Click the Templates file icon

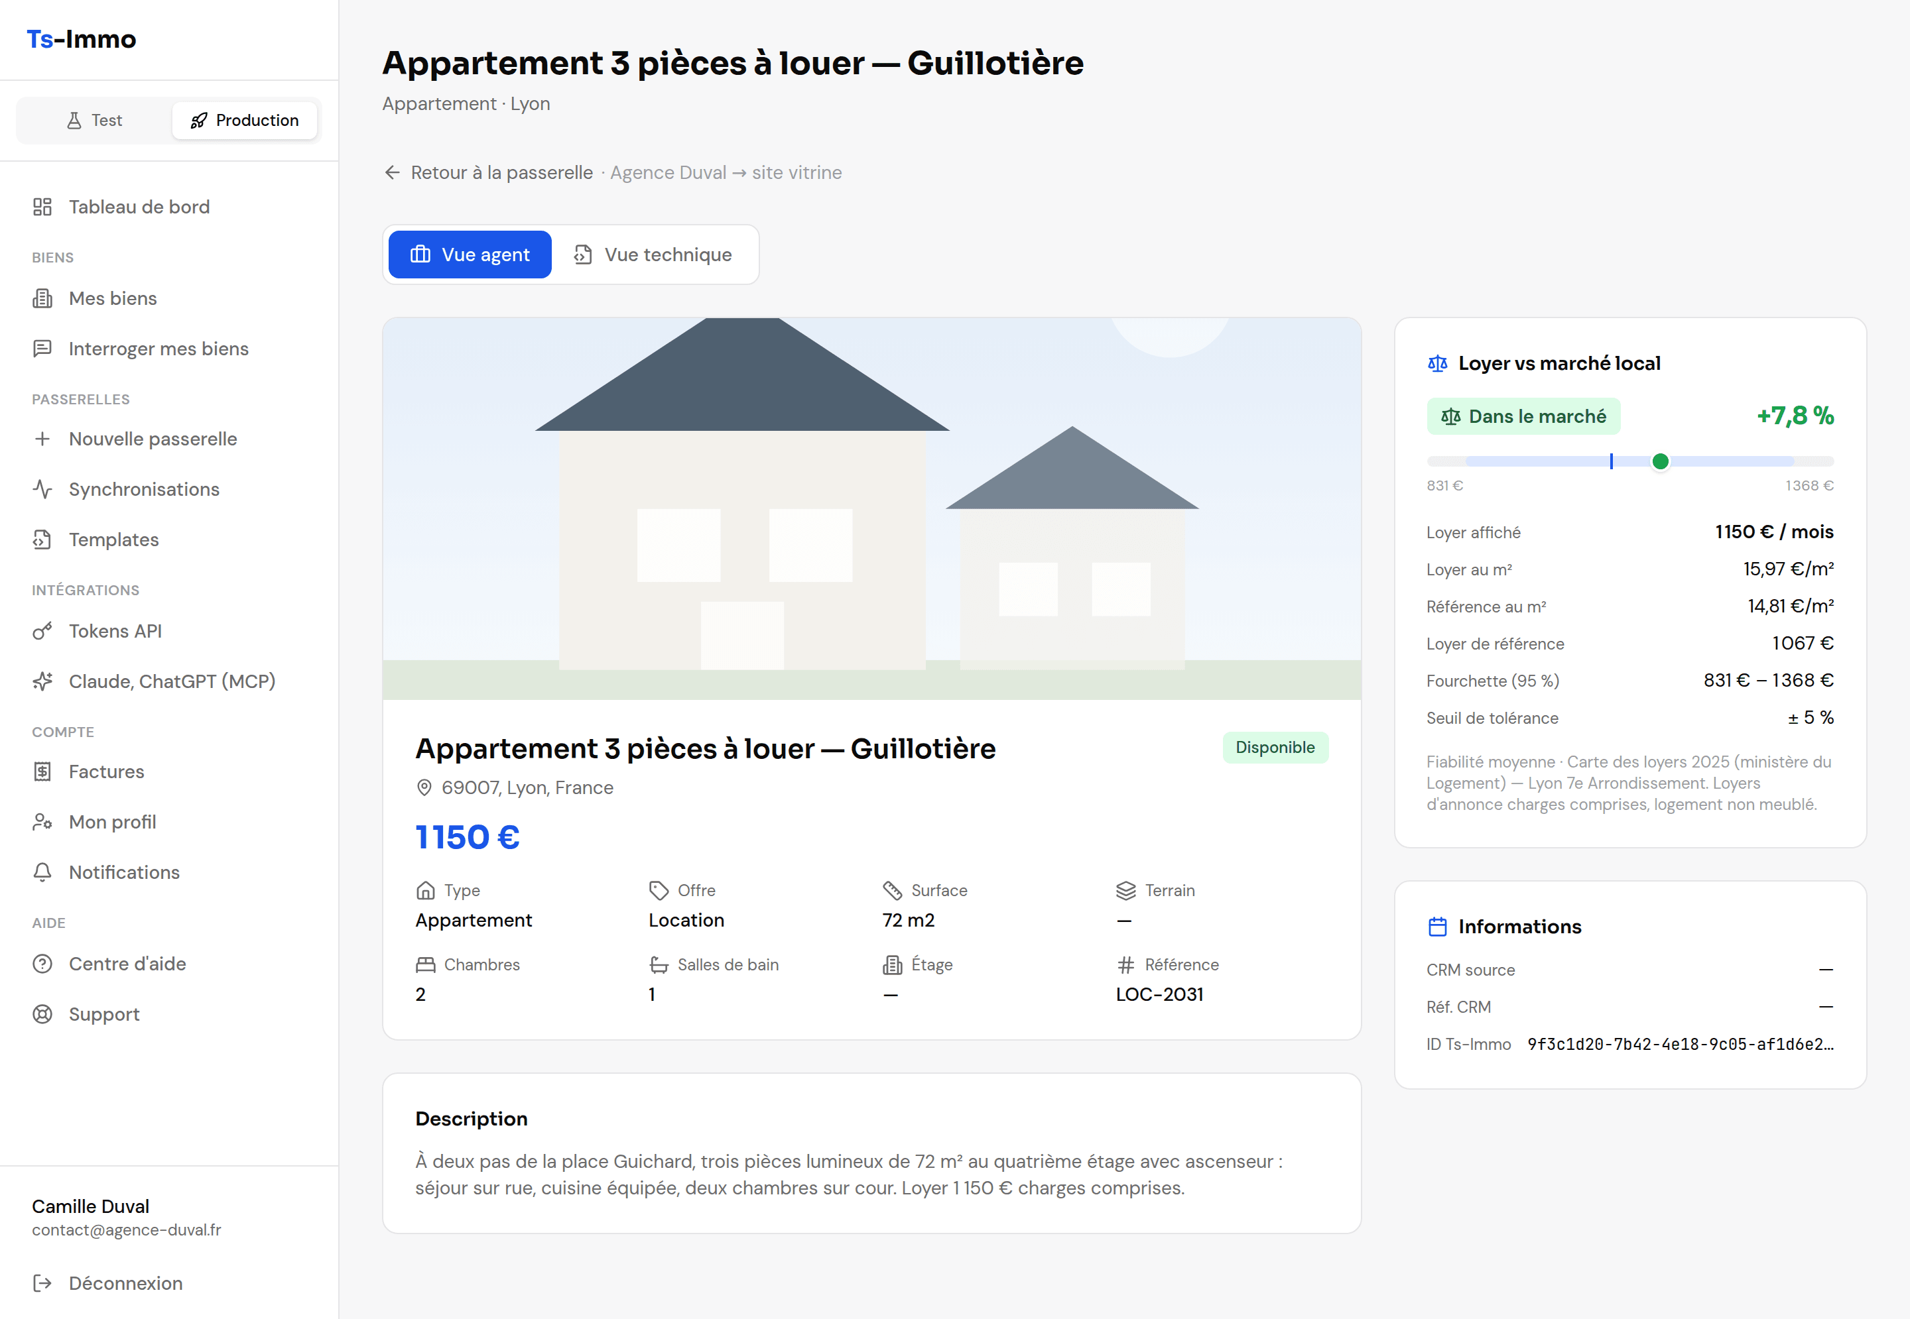pyautogui.click(x=42, y=540)
